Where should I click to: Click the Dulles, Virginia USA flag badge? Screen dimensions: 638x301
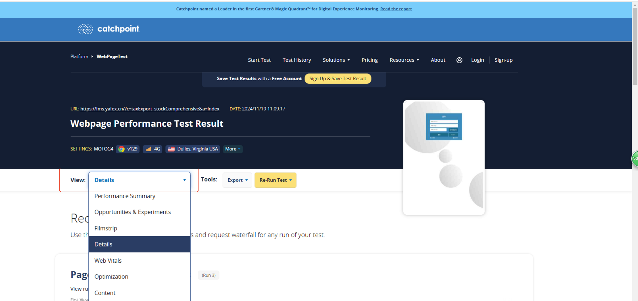tap(193, 149)
